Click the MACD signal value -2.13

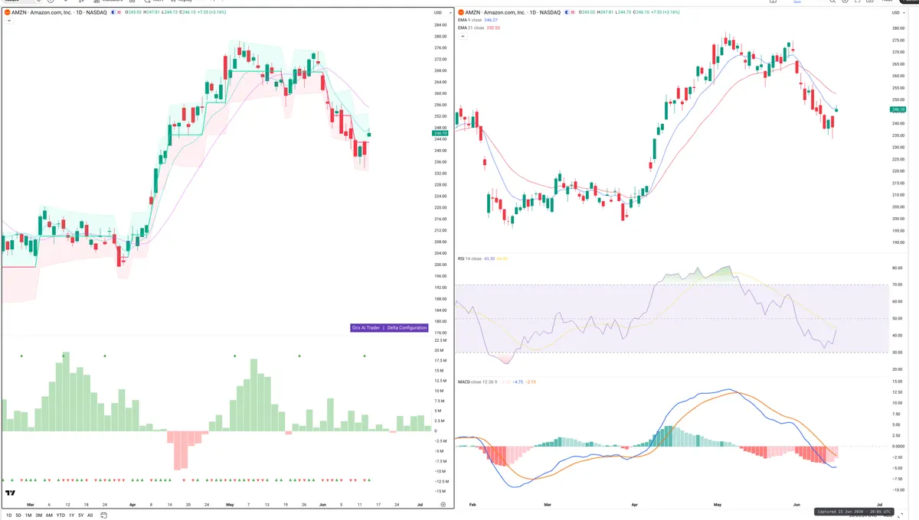(x=530, y=382)
